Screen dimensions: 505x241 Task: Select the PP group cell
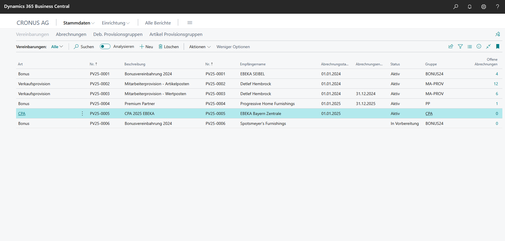[x=428, y=104]
